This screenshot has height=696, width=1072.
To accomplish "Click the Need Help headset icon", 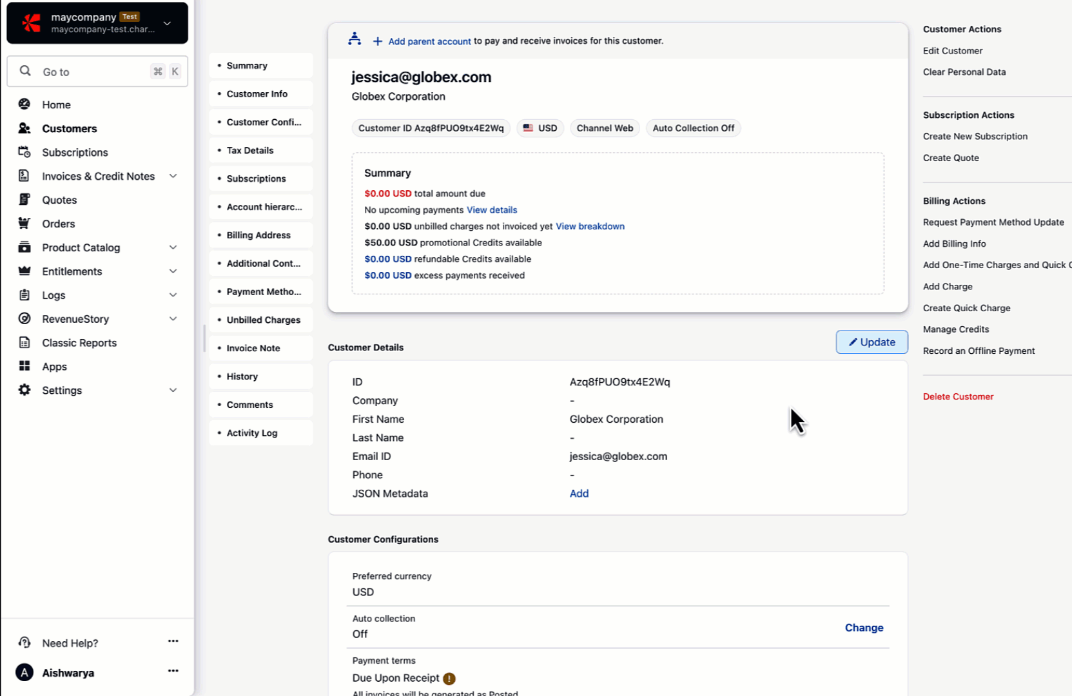I will [24, 643].
